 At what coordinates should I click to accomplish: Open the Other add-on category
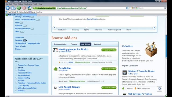tap(17, 32)
